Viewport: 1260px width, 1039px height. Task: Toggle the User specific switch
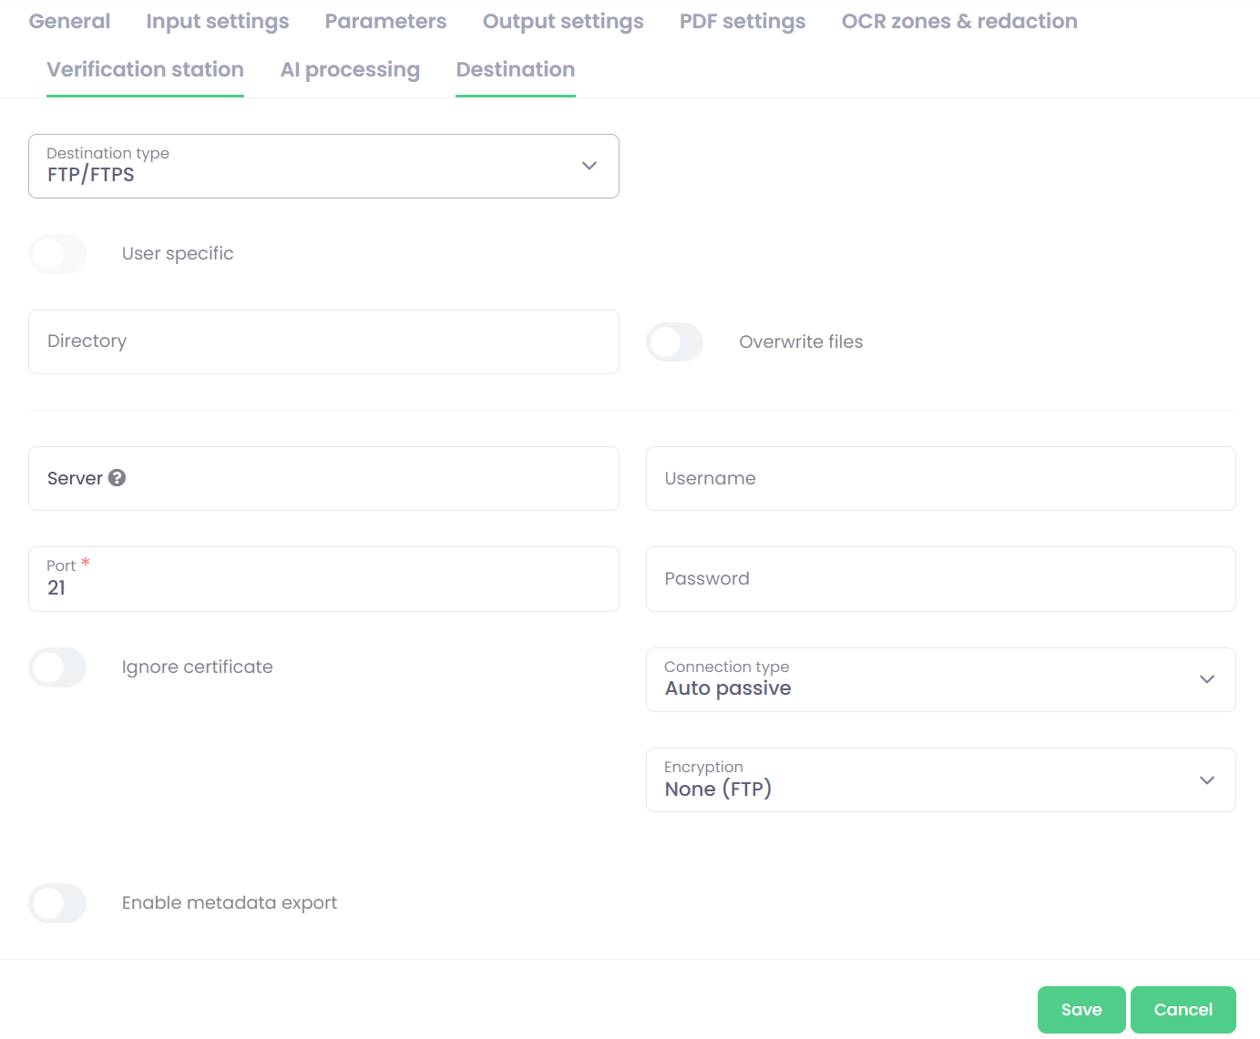tap(57, 254)
